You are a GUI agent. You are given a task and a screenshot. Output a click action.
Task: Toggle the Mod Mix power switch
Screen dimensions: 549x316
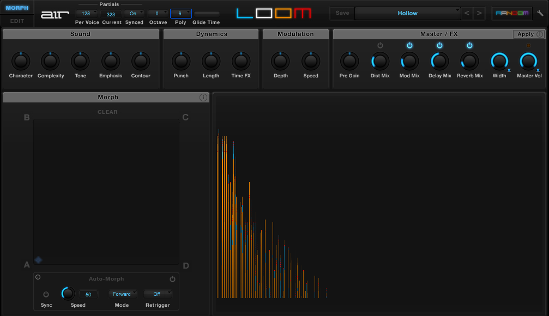click(x=409, y=45)
